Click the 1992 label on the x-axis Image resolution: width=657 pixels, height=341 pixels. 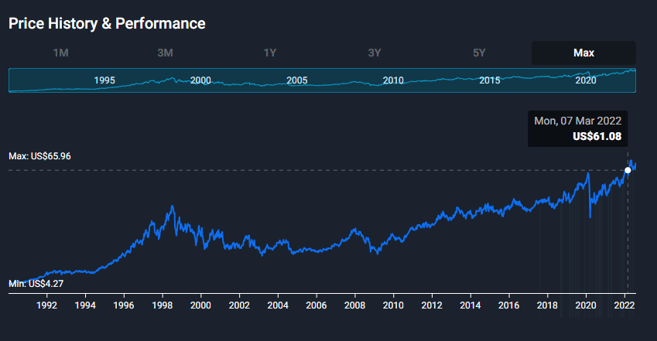coord(47,305)
